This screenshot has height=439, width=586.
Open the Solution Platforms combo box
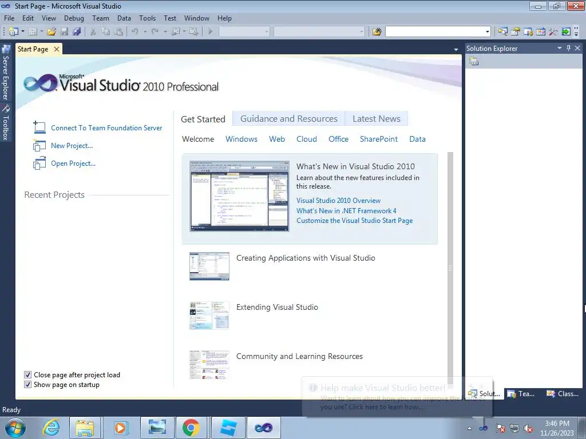[x=319, y=32]
